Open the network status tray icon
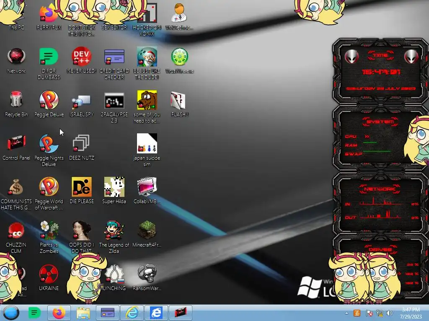 380,313
